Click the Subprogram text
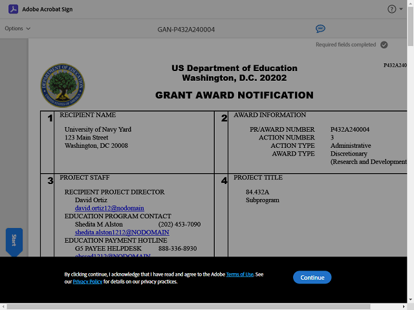The image size is (414, 310). 263,200
